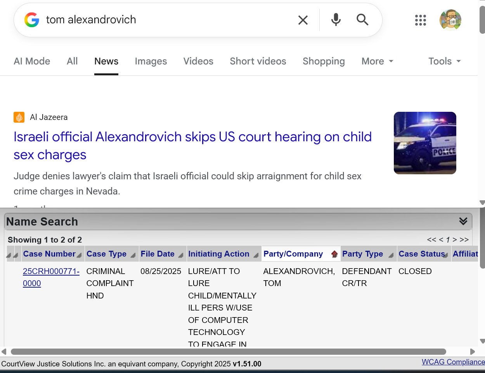Click the Showing 1 to 2 of 2 text
Screen dimensions: 485x373
45,240
